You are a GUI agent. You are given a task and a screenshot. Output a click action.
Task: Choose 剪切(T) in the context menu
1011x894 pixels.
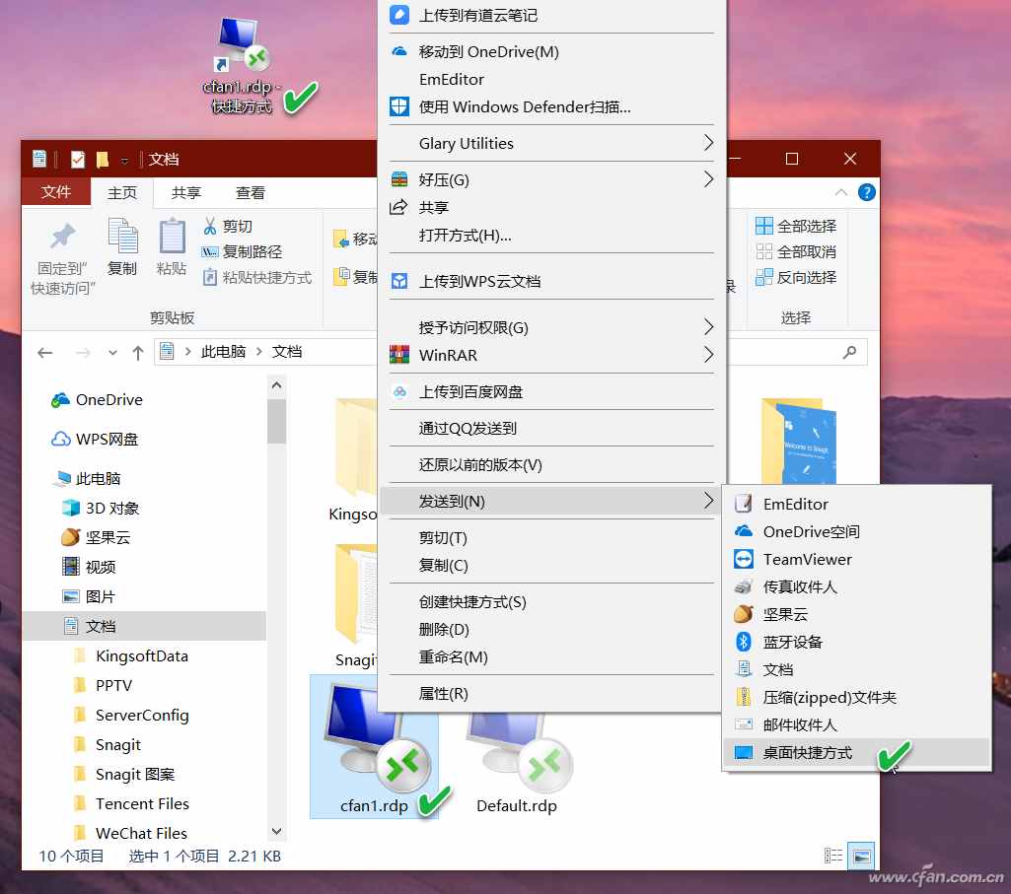point(552,537)
